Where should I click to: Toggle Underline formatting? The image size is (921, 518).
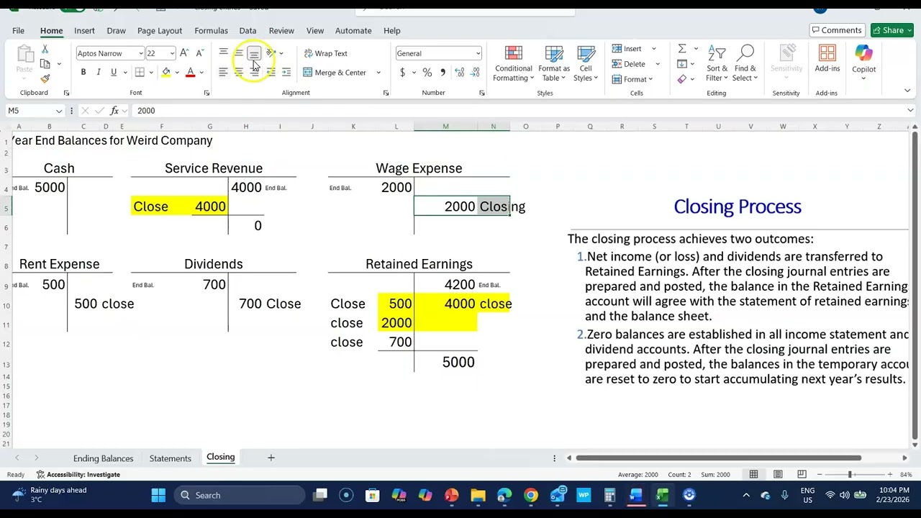click(x=113, y=73)
